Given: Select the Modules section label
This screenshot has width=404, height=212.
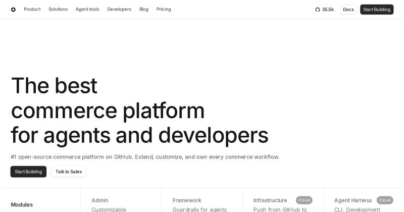Looking at the screenshot, I should click(22, 204).
